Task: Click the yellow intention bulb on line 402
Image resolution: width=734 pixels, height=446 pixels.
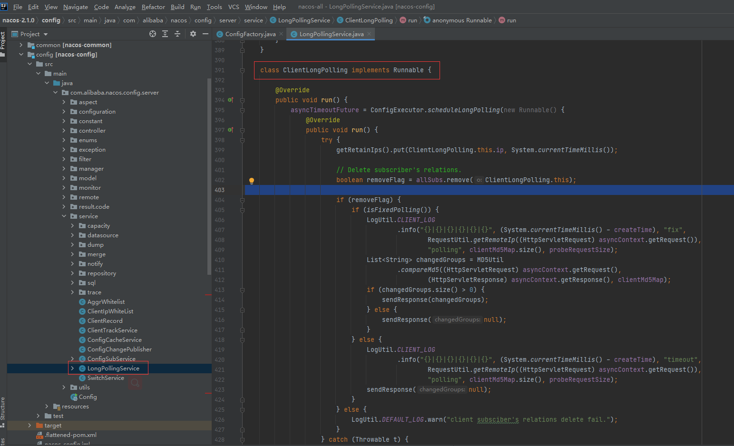Action: (252, 180)
